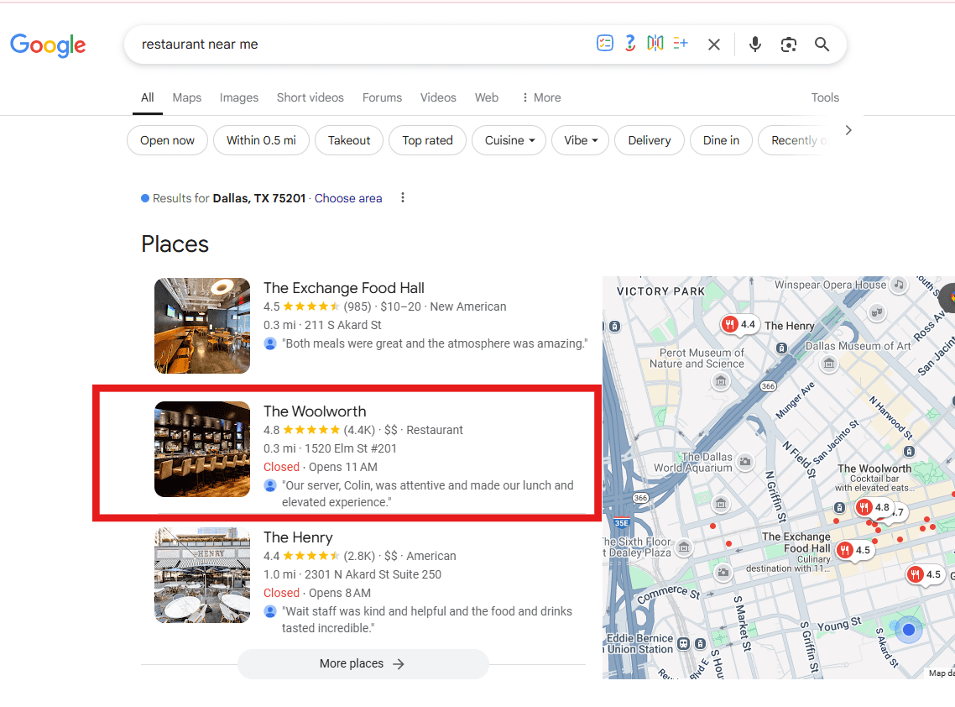
Task: Click The Woolworth 4.8 map pin
Action: click(x=874, y=508)
